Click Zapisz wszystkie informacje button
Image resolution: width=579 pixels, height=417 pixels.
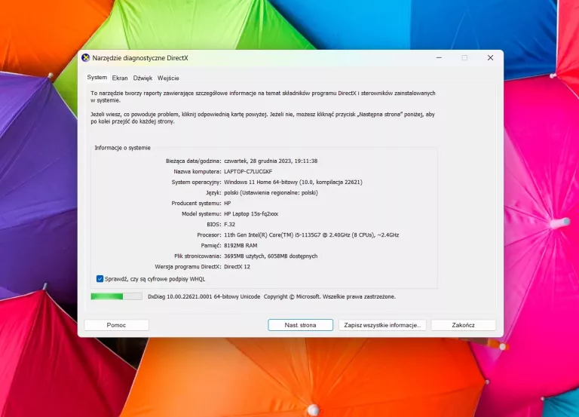coord(382,325)
